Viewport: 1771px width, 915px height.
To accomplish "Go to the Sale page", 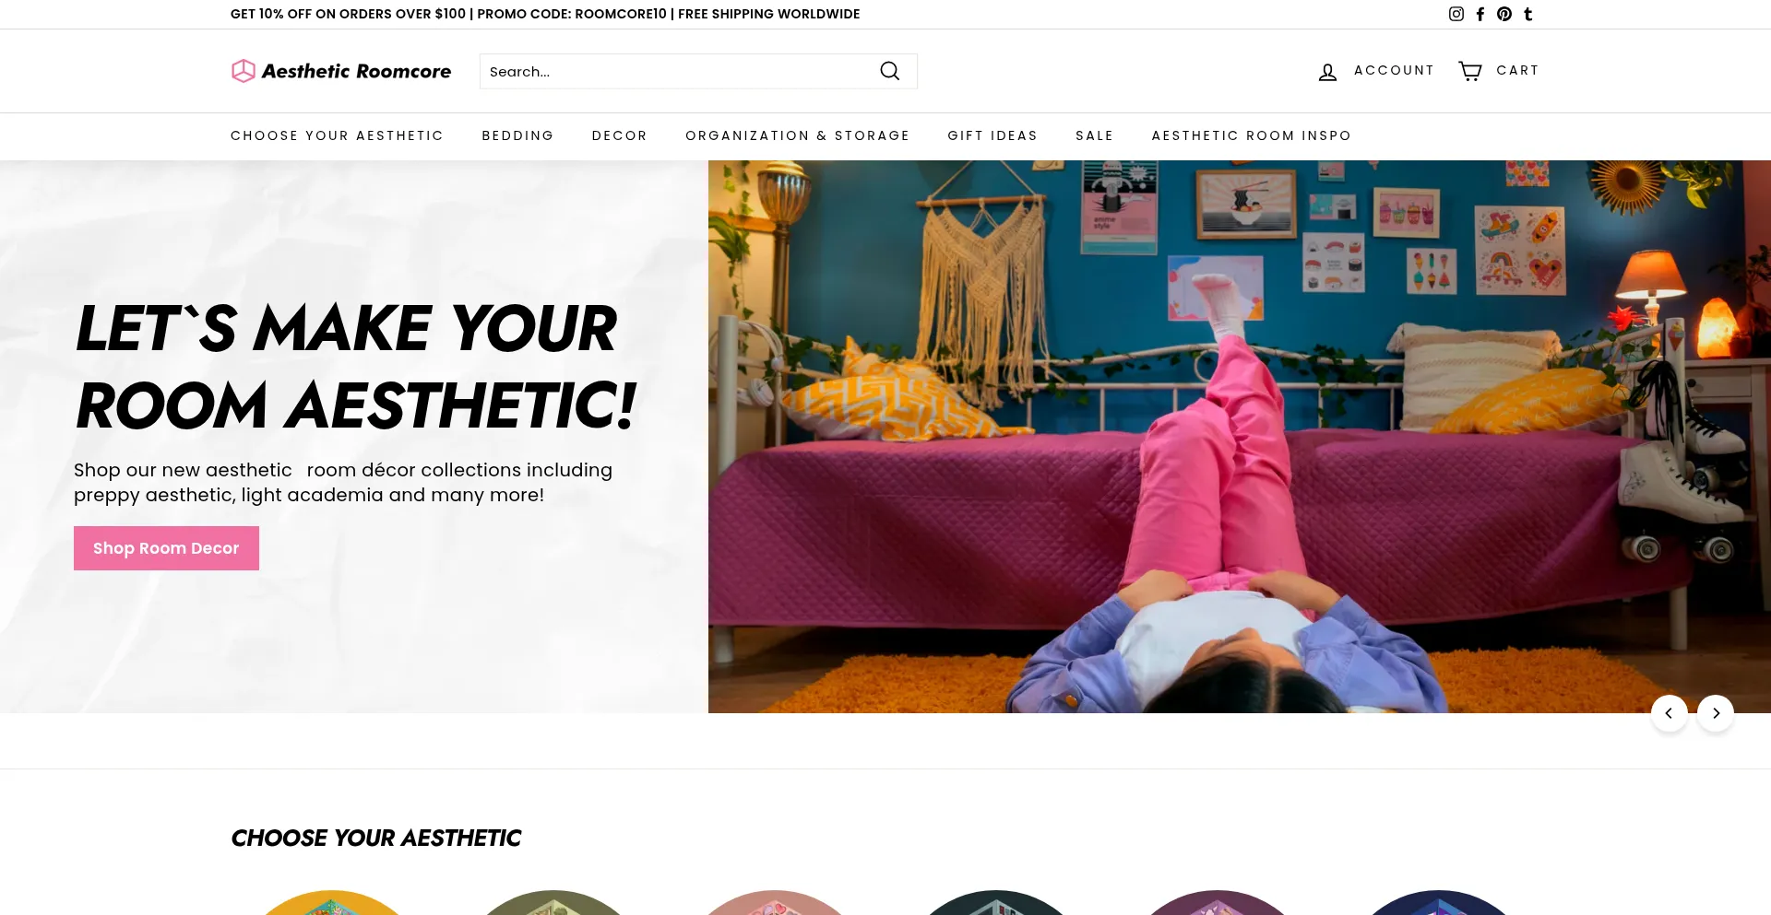I will 1094,135.
